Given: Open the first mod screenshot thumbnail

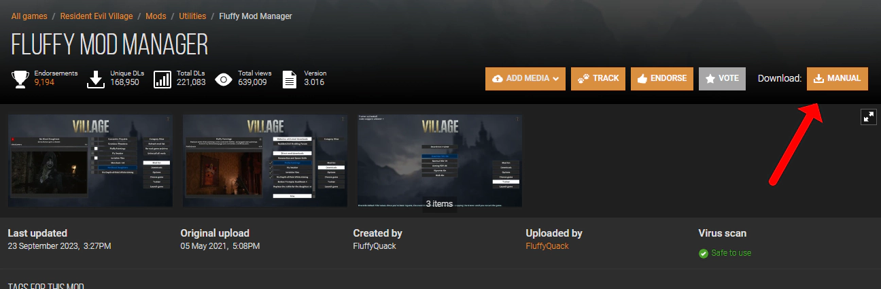Looking at the screenshot, I should coord(90,160).
